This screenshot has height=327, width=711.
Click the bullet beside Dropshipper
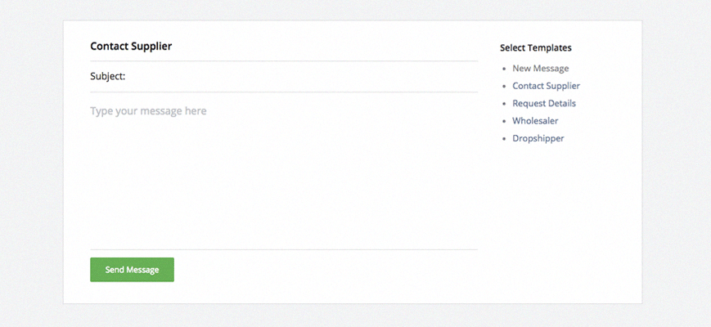(504, 139)
